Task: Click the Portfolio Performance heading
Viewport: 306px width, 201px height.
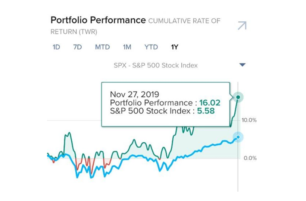Action: coord(98,20)
